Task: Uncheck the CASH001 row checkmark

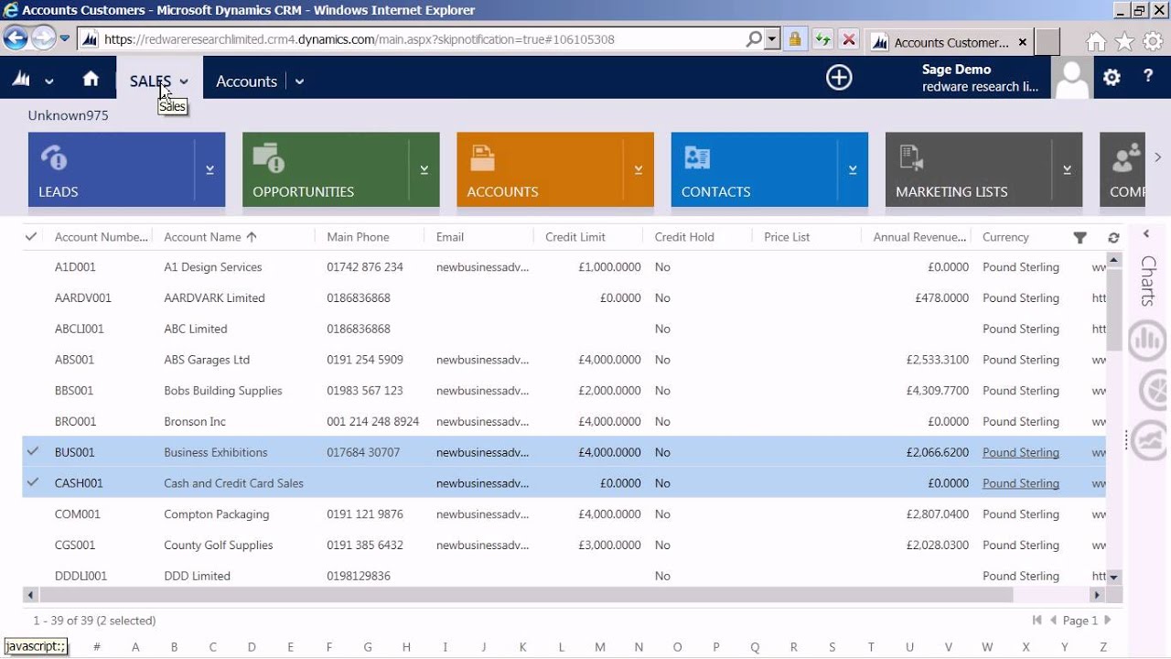Action: [x=33, y=482]
